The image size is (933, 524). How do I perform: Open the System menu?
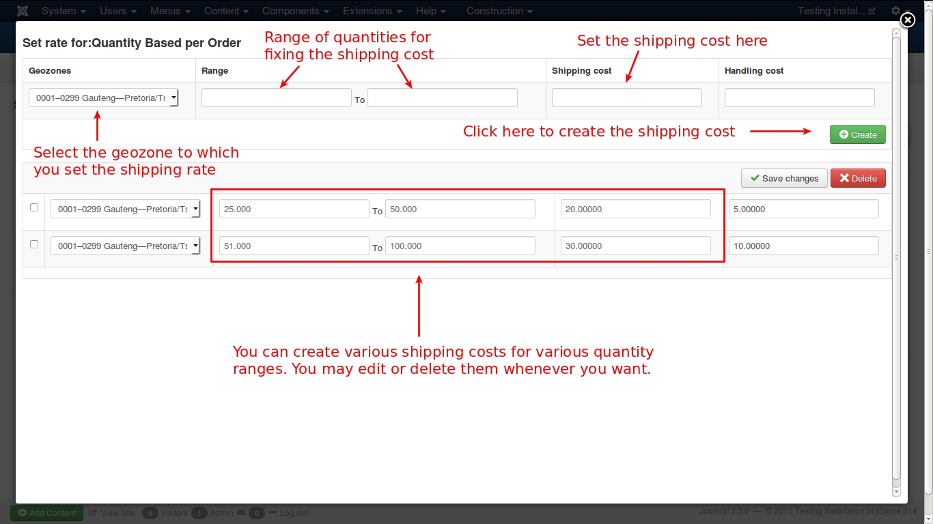tap(64, 11)
